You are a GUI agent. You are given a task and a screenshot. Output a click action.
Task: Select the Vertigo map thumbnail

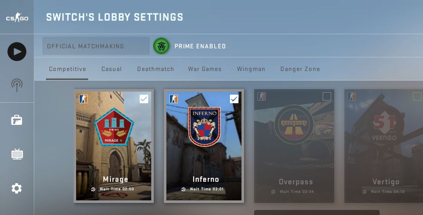pos(384,146)
